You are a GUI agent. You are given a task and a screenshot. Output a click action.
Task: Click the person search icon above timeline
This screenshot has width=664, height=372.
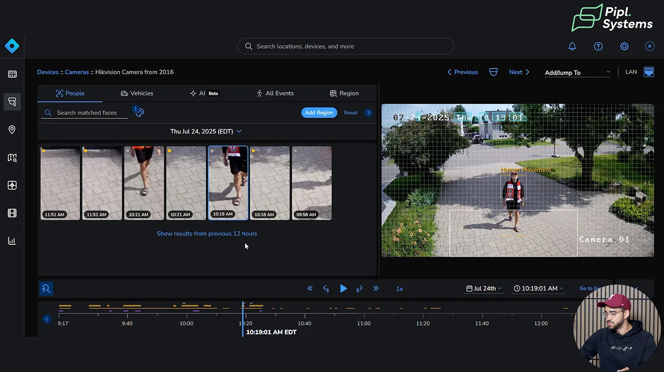tap(46, 289)
